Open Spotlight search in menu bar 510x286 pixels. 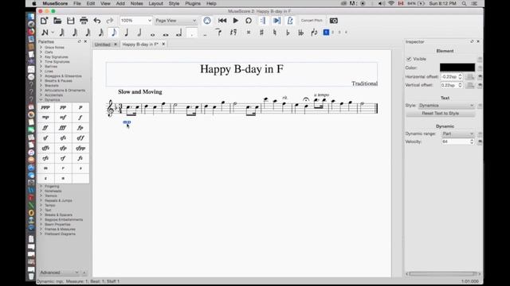point(464,3)
